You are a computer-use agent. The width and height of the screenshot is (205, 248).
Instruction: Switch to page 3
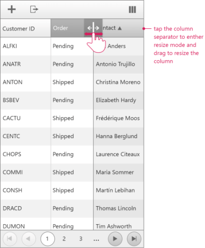81,239
